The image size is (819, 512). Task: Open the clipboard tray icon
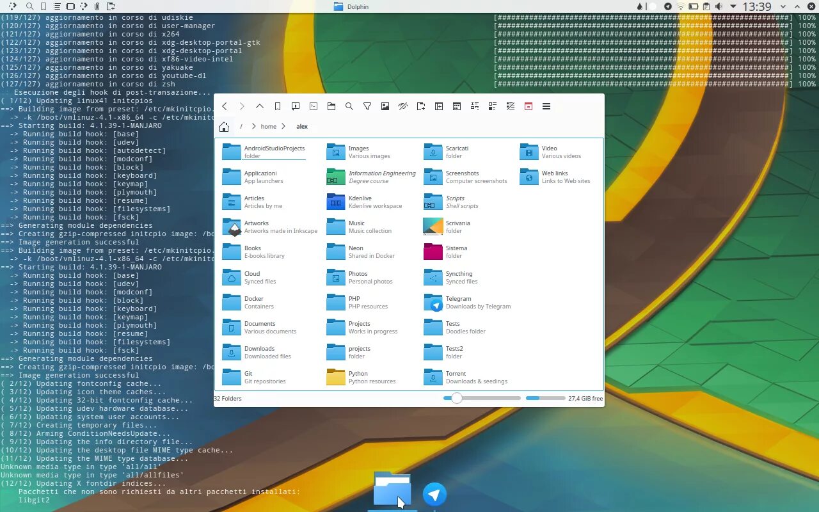[x=706, y=6]
